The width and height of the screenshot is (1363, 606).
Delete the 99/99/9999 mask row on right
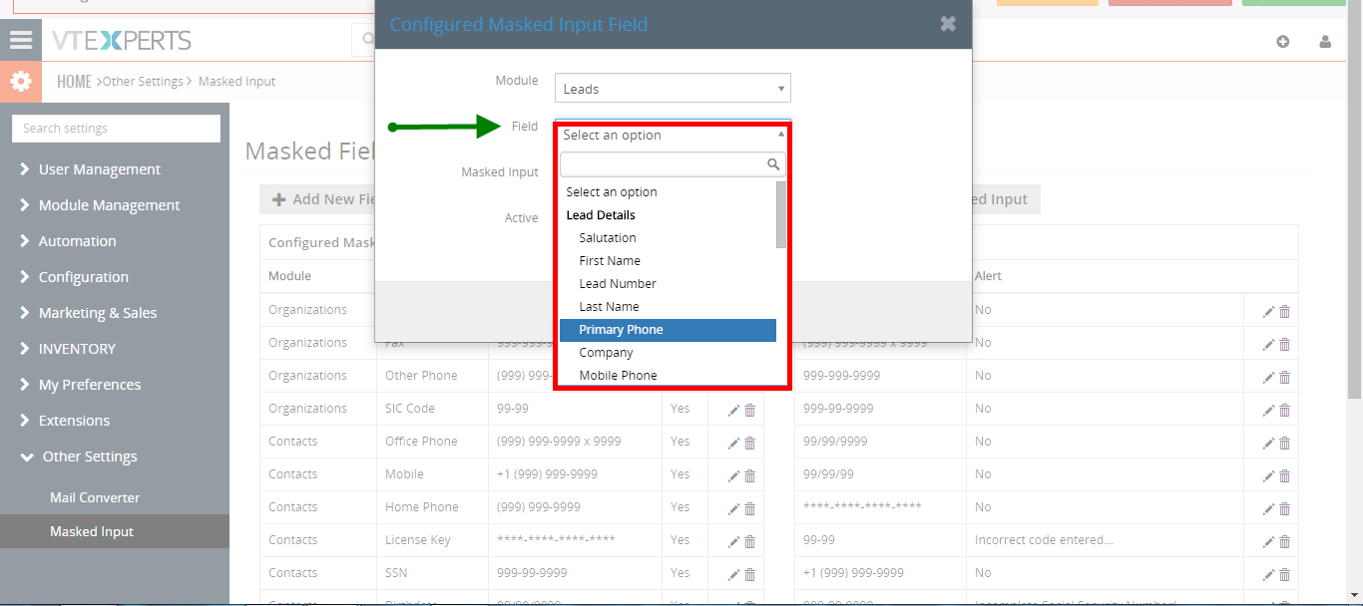pyautogui.click(x=1285, y=443)
